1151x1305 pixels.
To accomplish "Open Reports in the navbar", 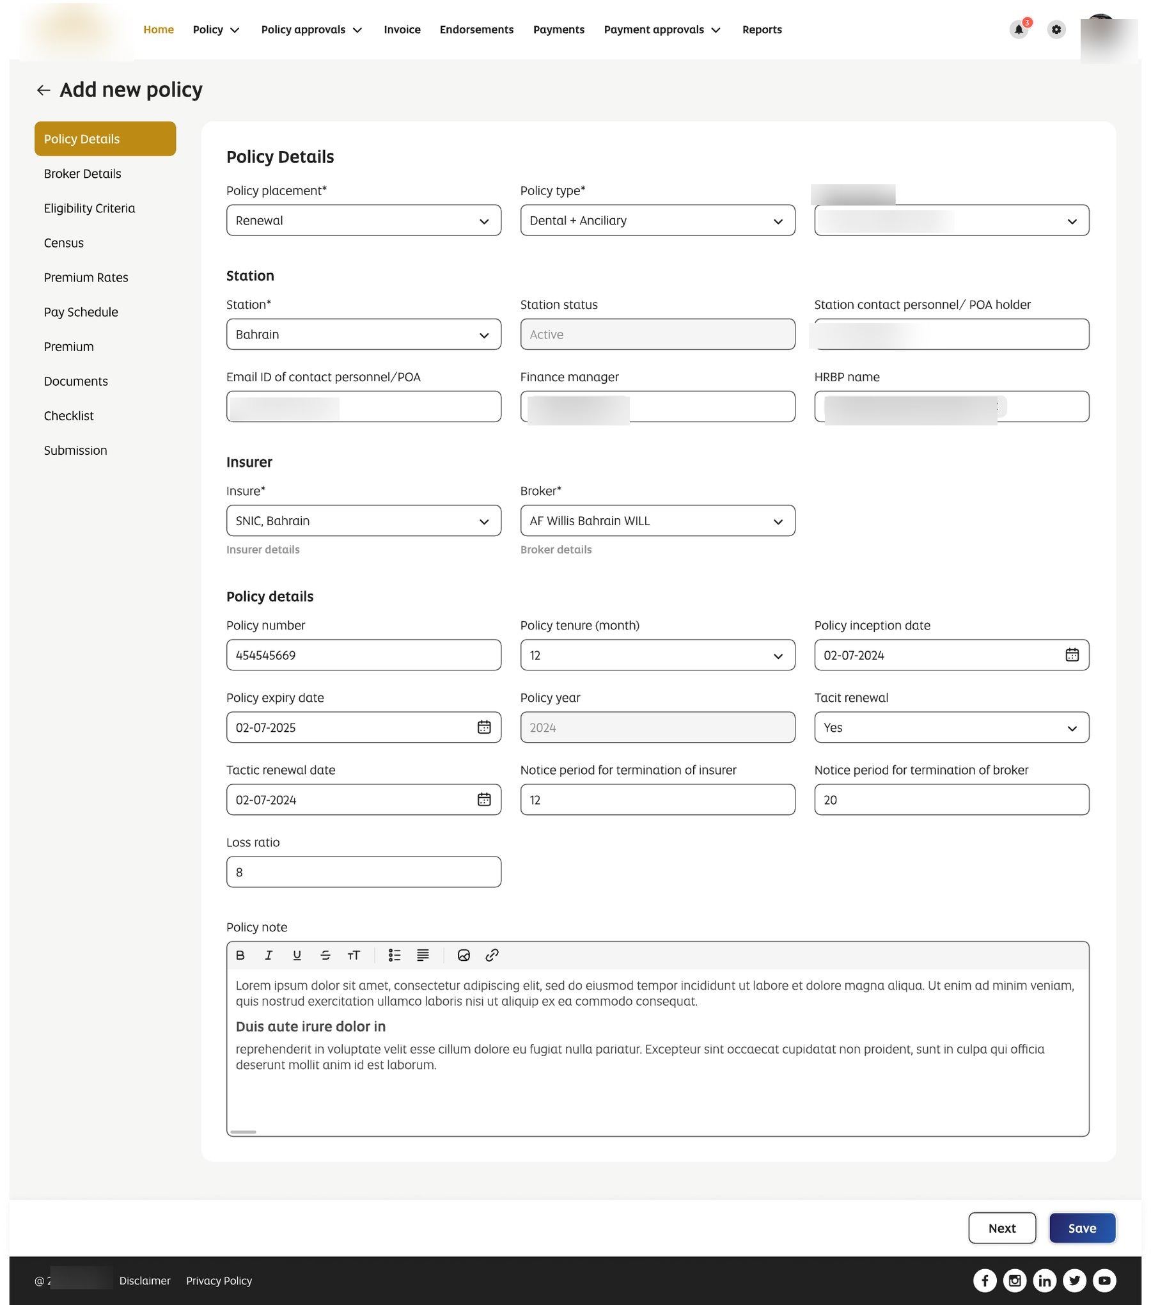I will click(x=762, y=29).
